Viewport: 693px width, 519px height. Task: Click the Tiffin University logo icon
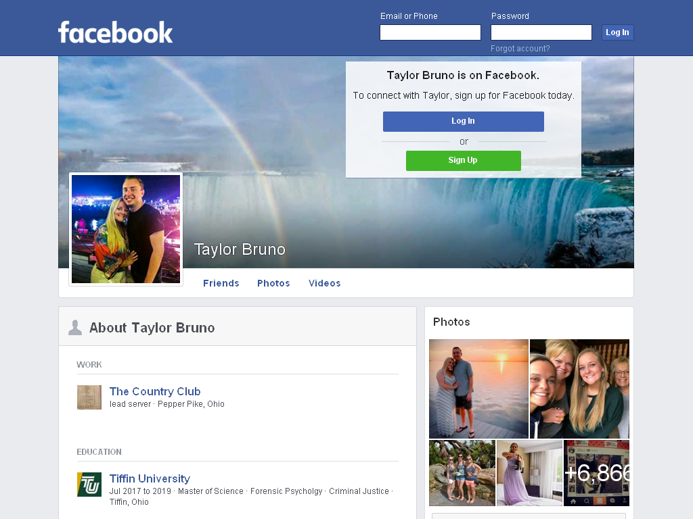coord(89,485)
